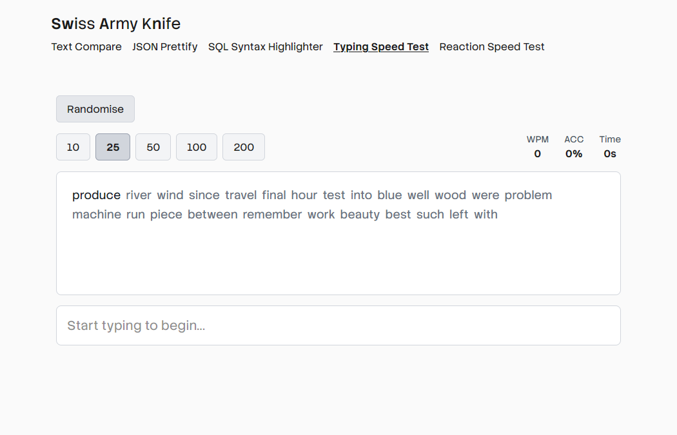Click the word 'problem' in the passage

[x=528, y=195]
